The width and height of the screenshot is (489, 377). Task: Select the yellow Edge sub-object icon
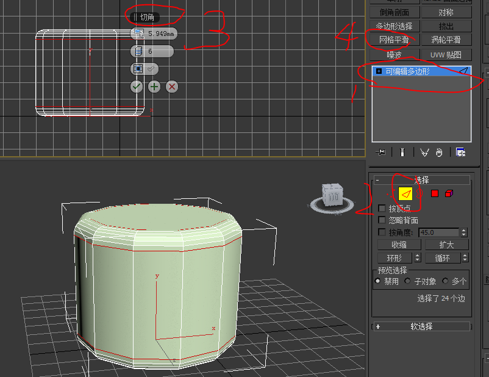tap(405, 194)
